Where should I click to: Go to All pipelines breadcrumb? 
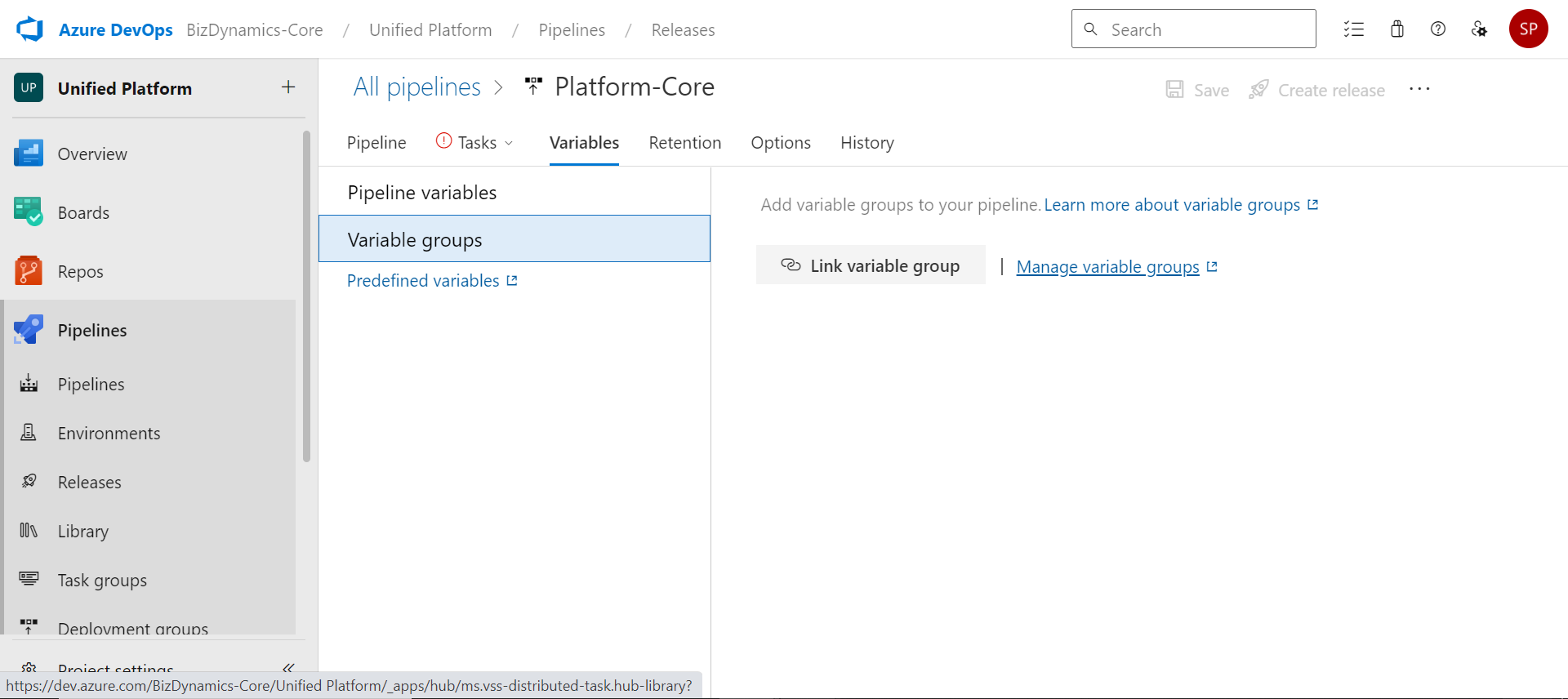tap(417, 87)
